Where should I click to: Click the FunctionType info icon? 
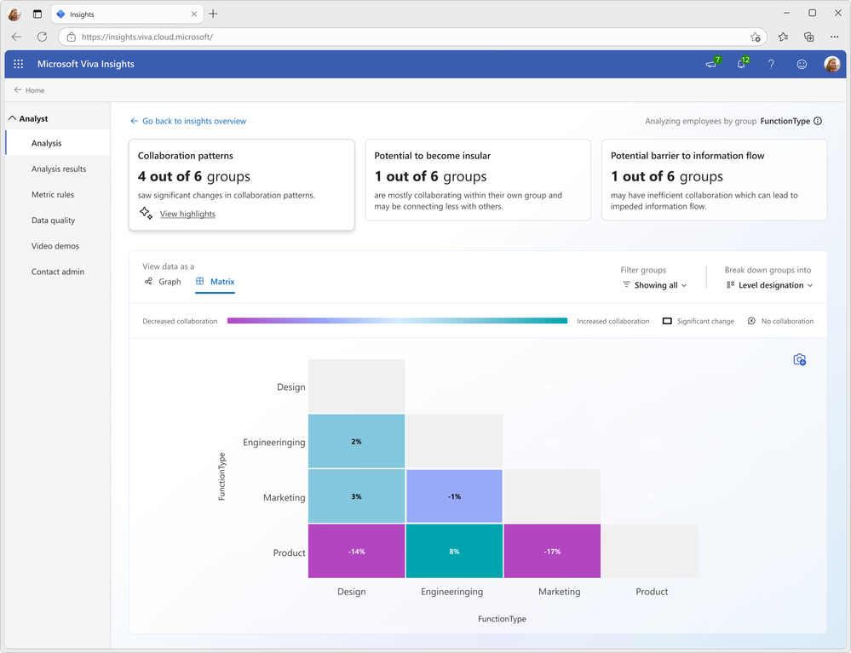click(818, 121)
